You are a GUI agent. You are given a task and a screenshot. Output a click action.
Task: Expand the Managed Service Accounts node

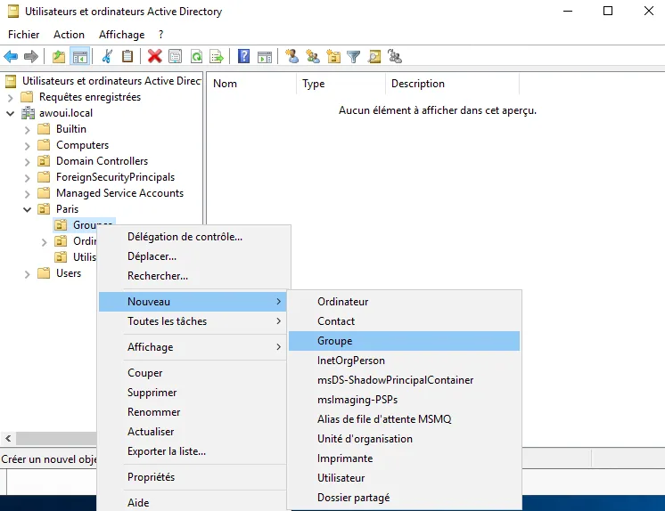(27, 194)
